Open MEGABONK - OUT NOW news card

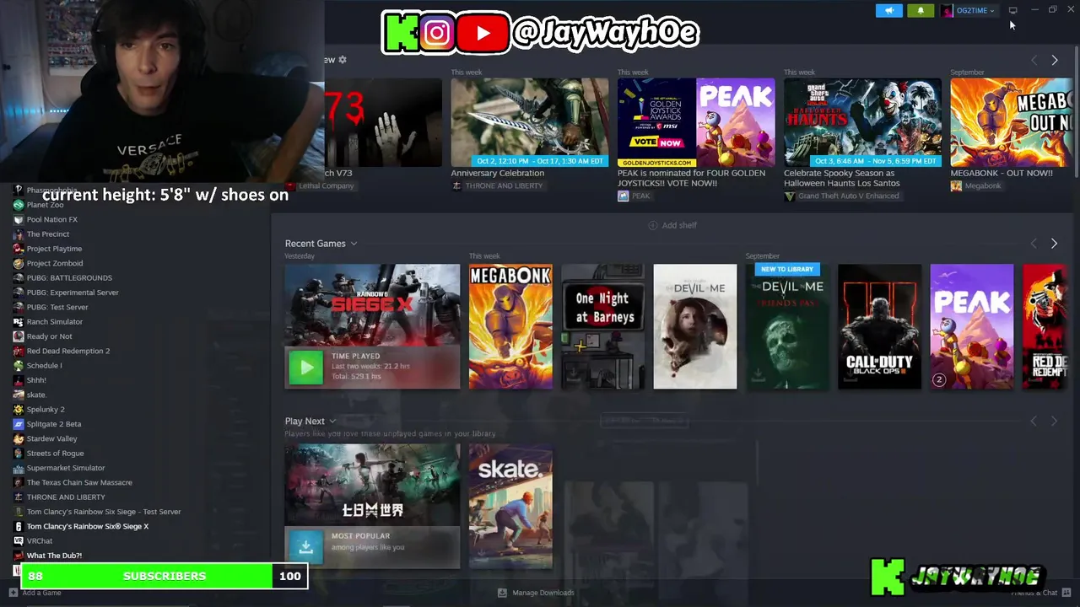[1011, 128]
